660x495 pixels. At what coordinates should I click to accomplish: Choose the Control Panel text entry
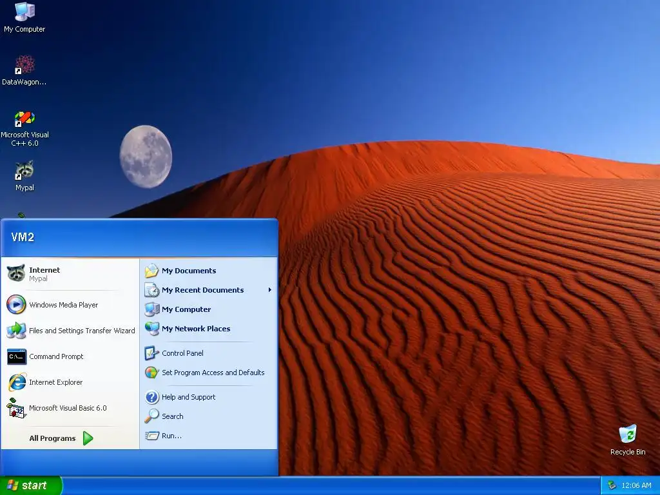pos(182,353)
